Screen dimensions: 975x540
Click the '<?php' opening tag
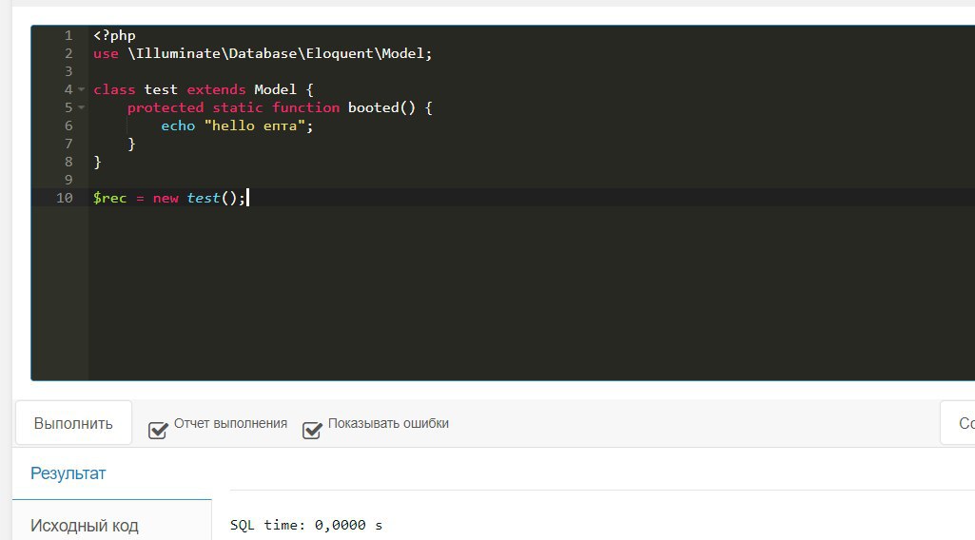pyautogui.click(x=114, y=35)
